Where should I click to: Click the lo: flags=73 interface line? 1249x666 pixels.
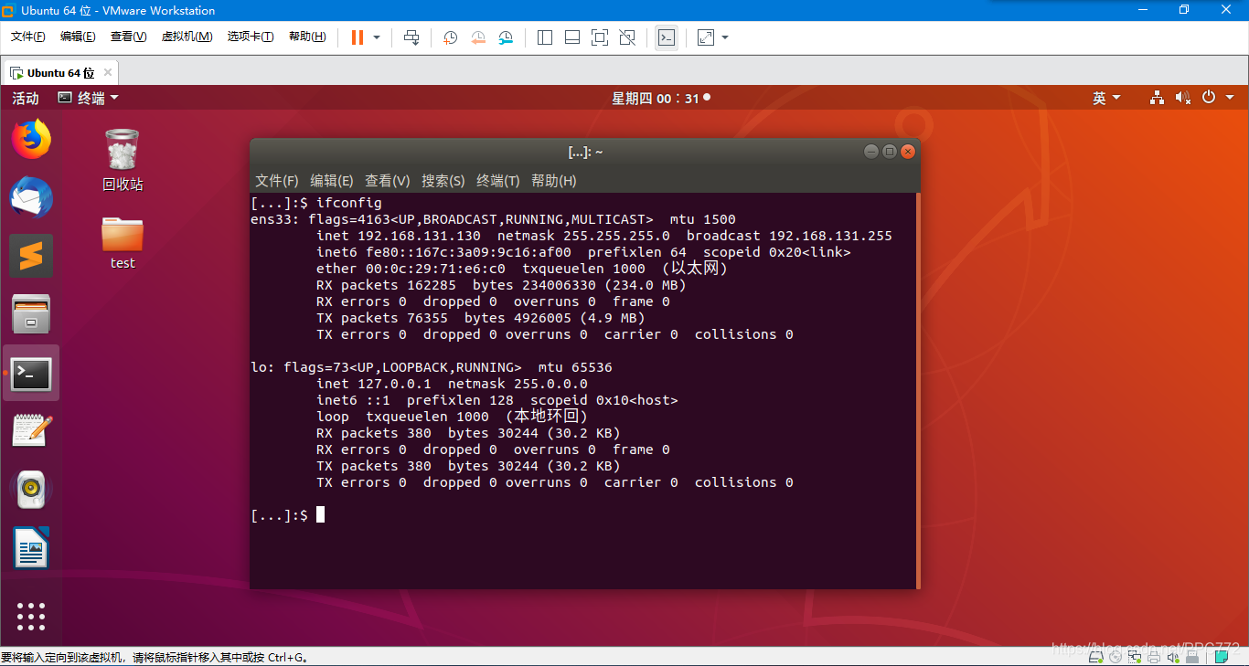pos(432,367)
